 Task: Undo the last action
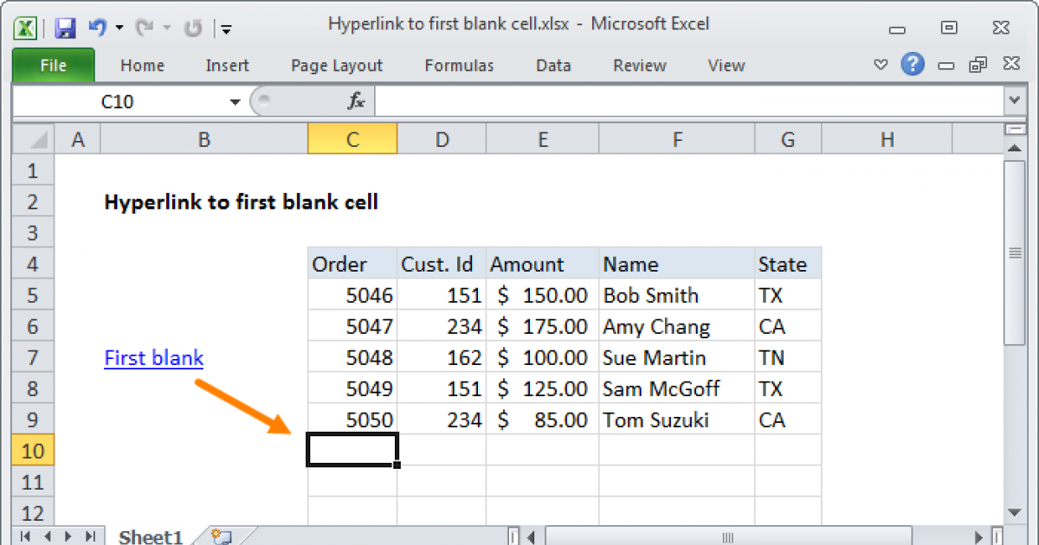pos(97,27)
